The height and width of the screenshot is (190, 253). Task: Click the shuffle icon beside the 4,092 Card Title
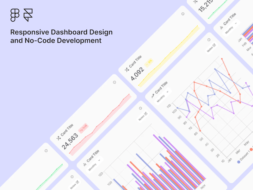[x=127, y=70]
